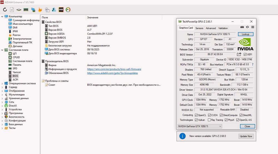Select the ACPI item in tree
This screenshot has height=154, width=278.
tap(15, 80)
